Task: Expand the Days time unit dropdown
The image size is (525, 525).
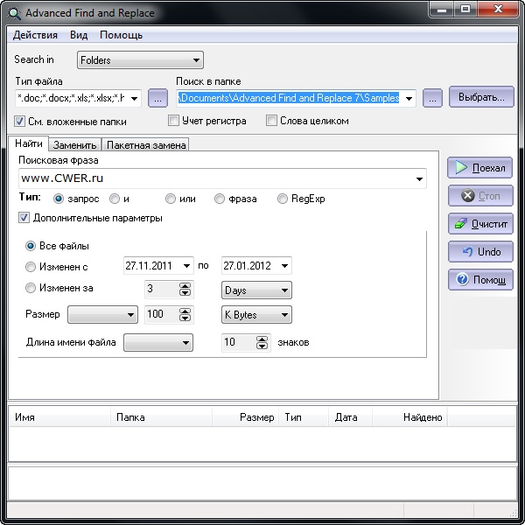Action: [256, 290]
